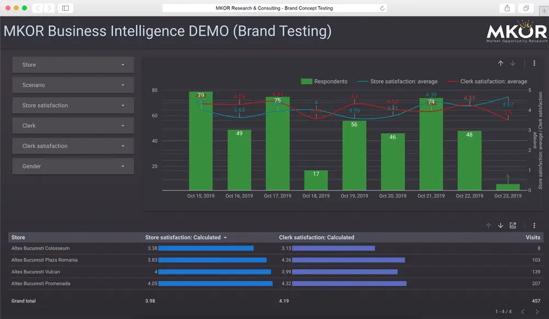Click Plaza Romania clerk satisfaction bar 4.26

[349, 260]
